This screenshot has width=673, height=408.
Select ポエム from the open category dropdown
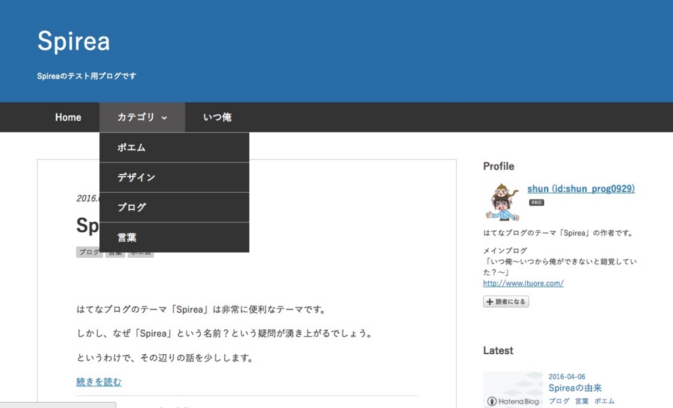click(130, 147)
